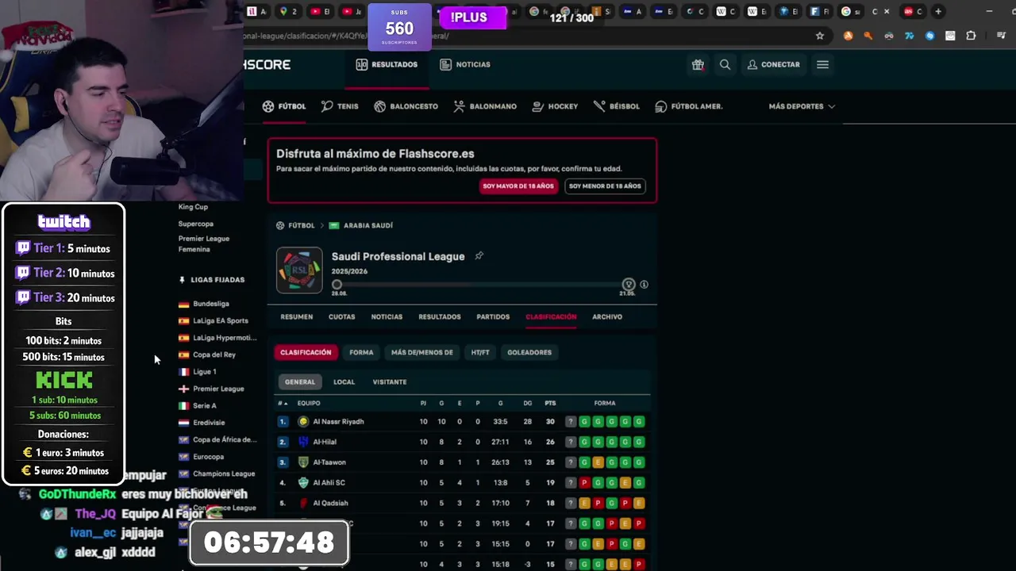Screen dimensions: 1016x571
Task: Select the Fútbol sport tab
Action: pyautogui.click(x=284, y=106)
